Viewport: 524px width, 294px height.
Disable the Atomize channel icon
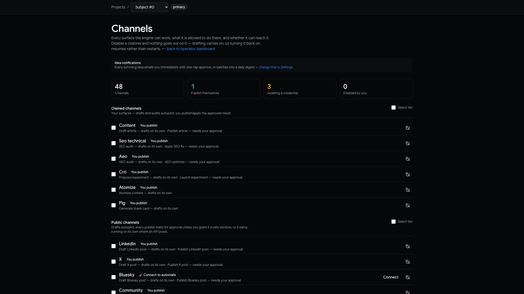click(x=407, y=190)
